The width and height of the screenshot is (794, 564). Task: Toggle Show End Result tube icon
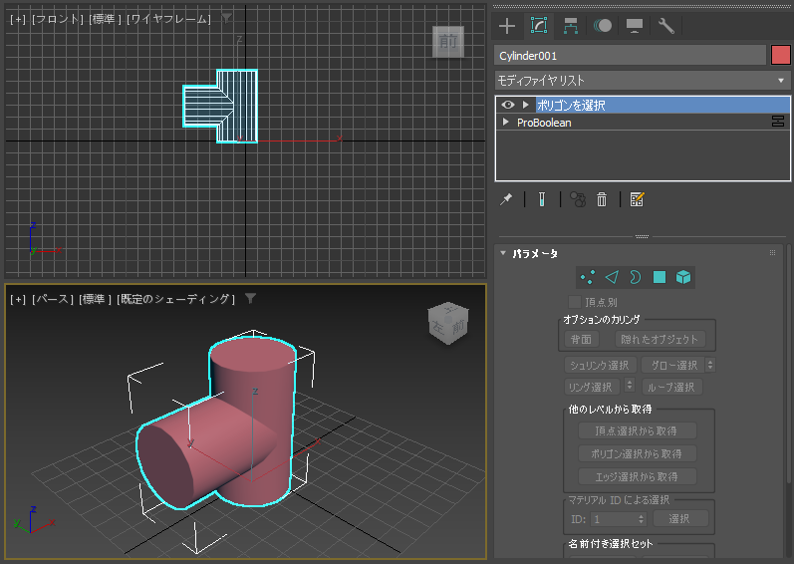(541, 199)
